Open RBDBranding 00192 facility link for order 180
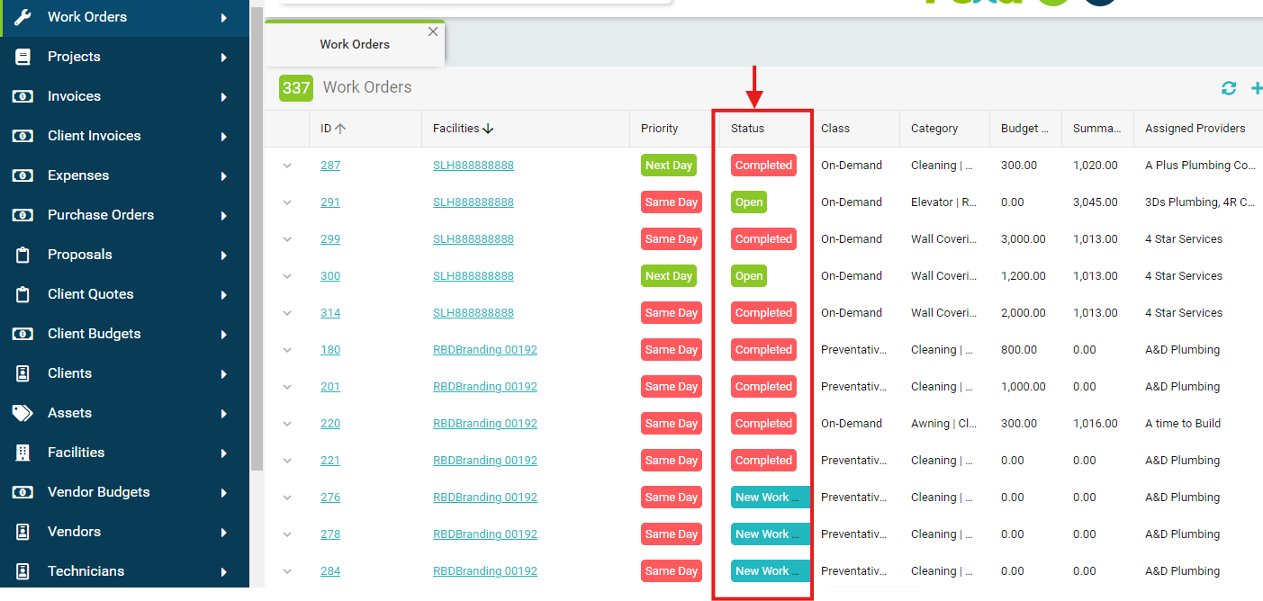The width and height of the screenshot is (1263, 601). [x=484, y=350]
